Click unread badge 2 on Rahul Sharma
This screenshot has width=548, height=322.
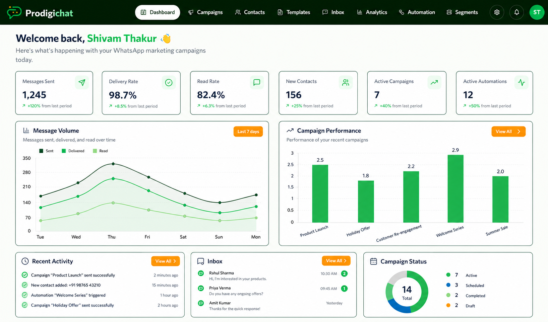click(x=344, y=273)
